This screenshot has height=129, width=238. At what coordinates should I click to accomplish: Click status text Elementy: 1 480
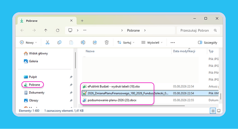click(x=29, y=111)
